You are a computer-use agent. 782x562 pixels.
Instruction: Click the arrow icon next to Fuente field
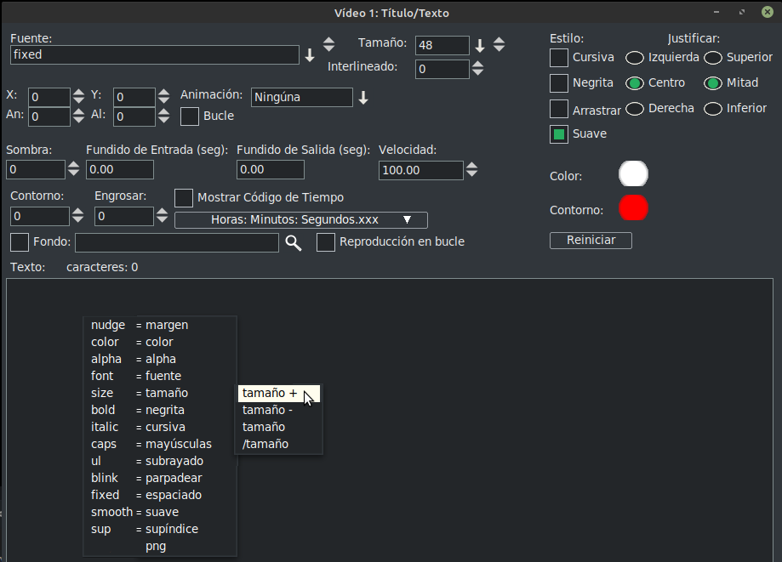point(310,56)
